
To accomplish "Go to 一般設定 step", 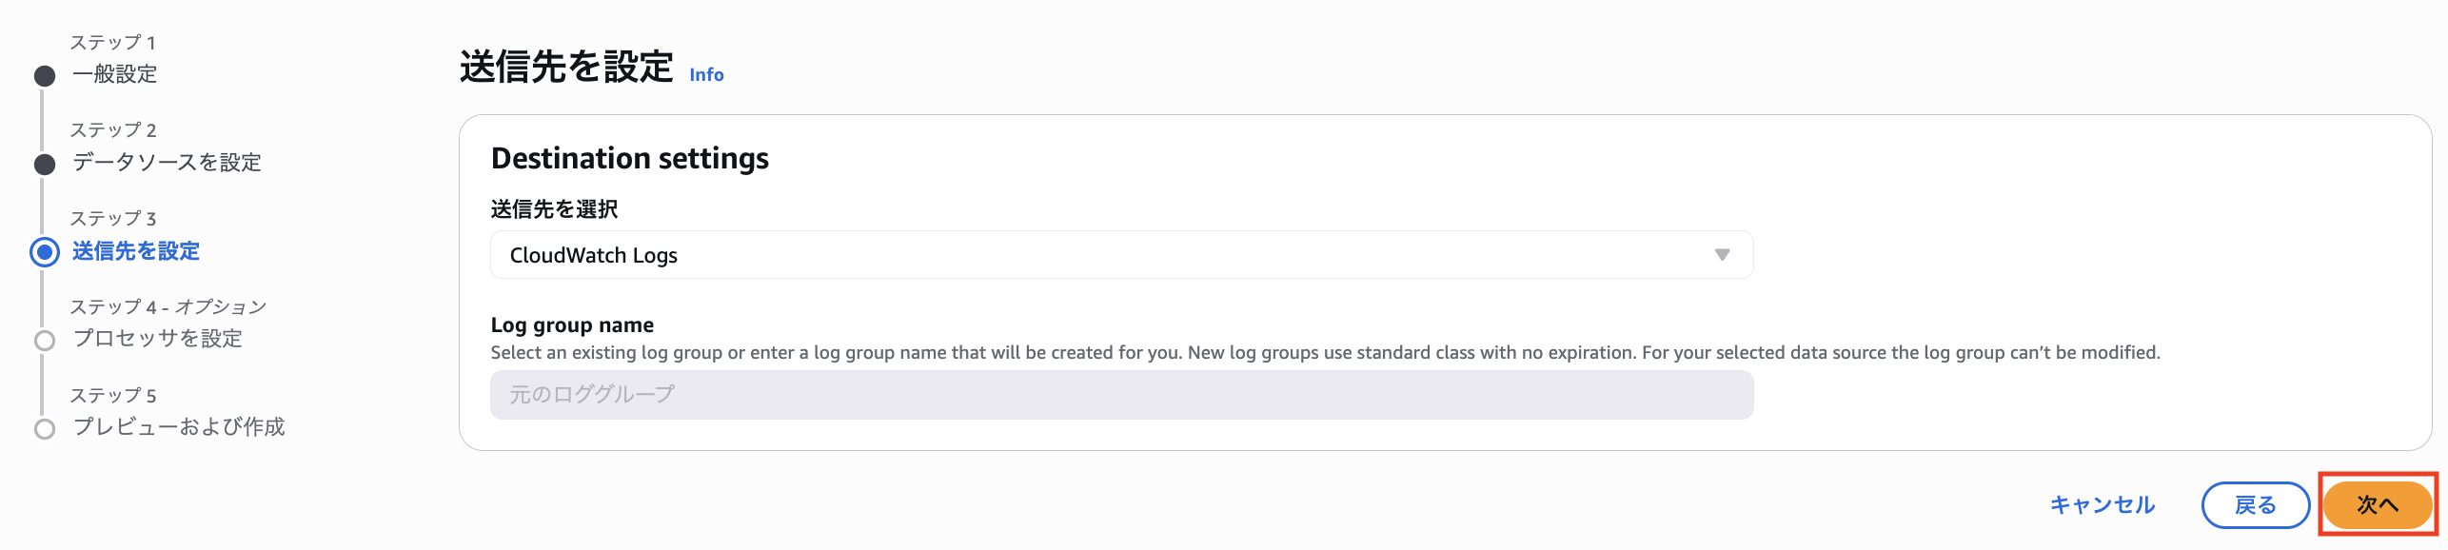I will pyautogui.click(x=115, y=74).
